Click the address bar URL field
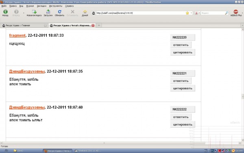 point(140,13)
